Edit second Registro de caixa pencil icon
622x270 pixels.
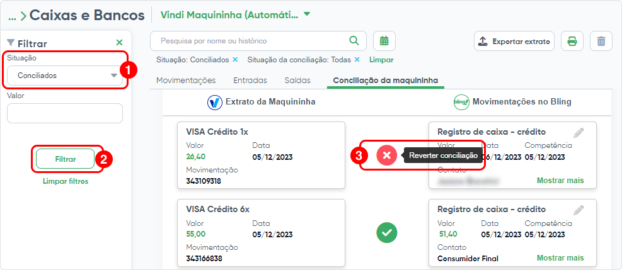pos(579,210)
